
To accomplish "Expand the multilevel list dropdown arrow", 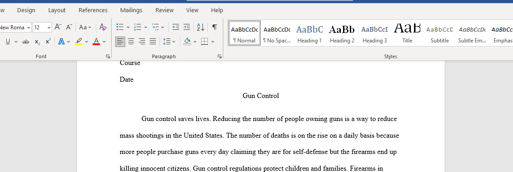I will pyautogui.click(x=163, y=28).
